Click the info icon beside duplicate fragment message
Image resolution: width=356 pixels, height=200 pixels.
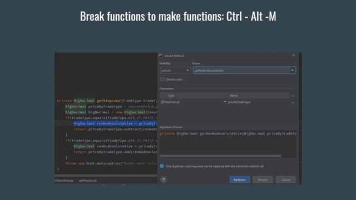point(162,166)
